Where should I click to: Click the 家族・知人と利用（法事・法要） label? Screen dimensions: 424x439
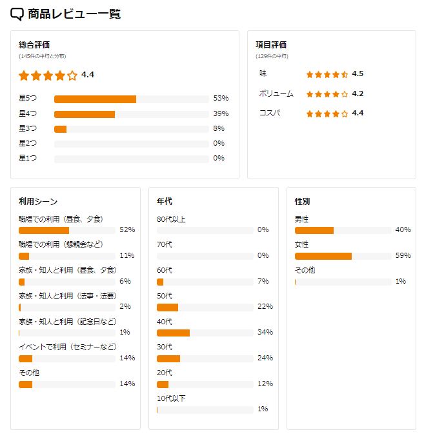pyautogui.click(x=68, y=296)
